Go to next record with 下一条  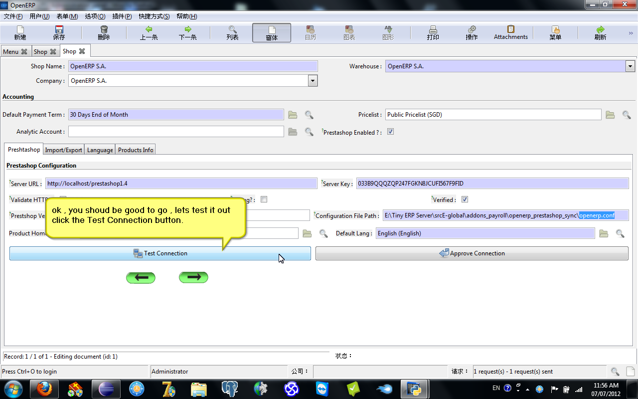point(187,33)
